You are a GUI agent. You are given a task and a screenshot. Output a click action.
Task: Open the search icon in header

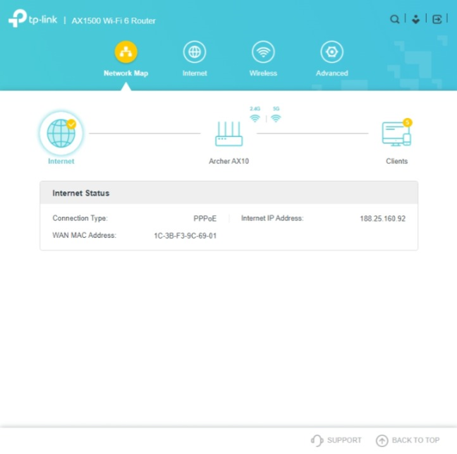[x=395, y=19]
